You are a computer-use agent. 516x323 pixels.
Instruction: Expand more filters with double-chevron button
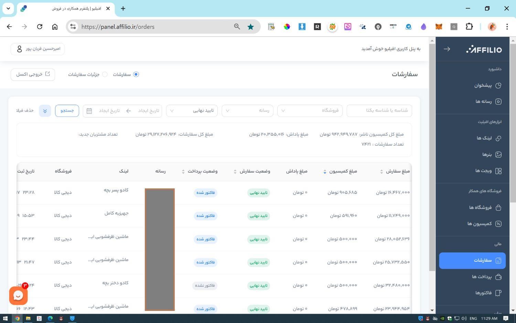(45, 111)
